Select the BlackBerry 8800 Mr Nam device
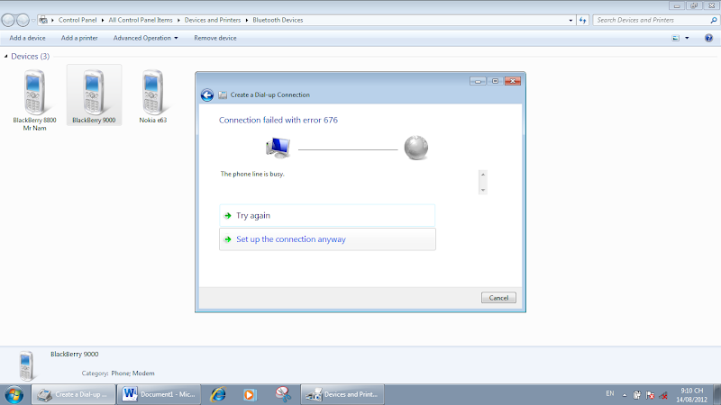 [34, 100]
